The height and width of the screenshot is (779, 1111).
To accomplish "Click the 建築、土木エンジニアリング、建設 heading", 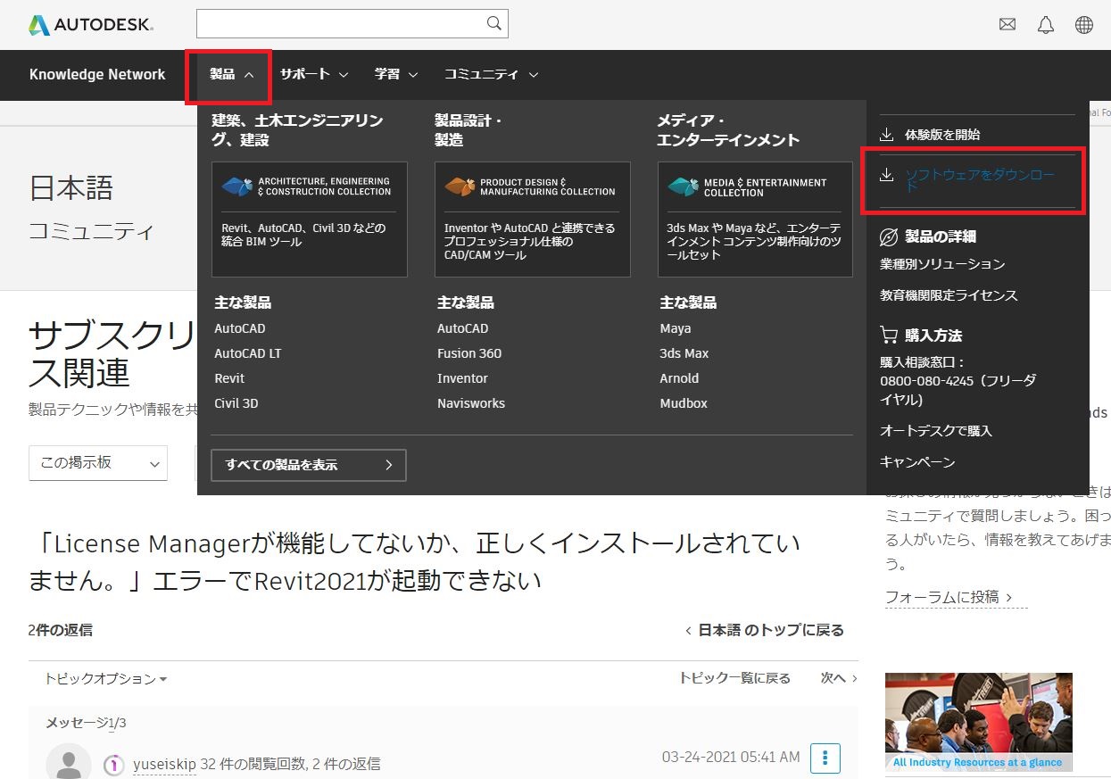I will pyautogui.click(x=297, y=130).
